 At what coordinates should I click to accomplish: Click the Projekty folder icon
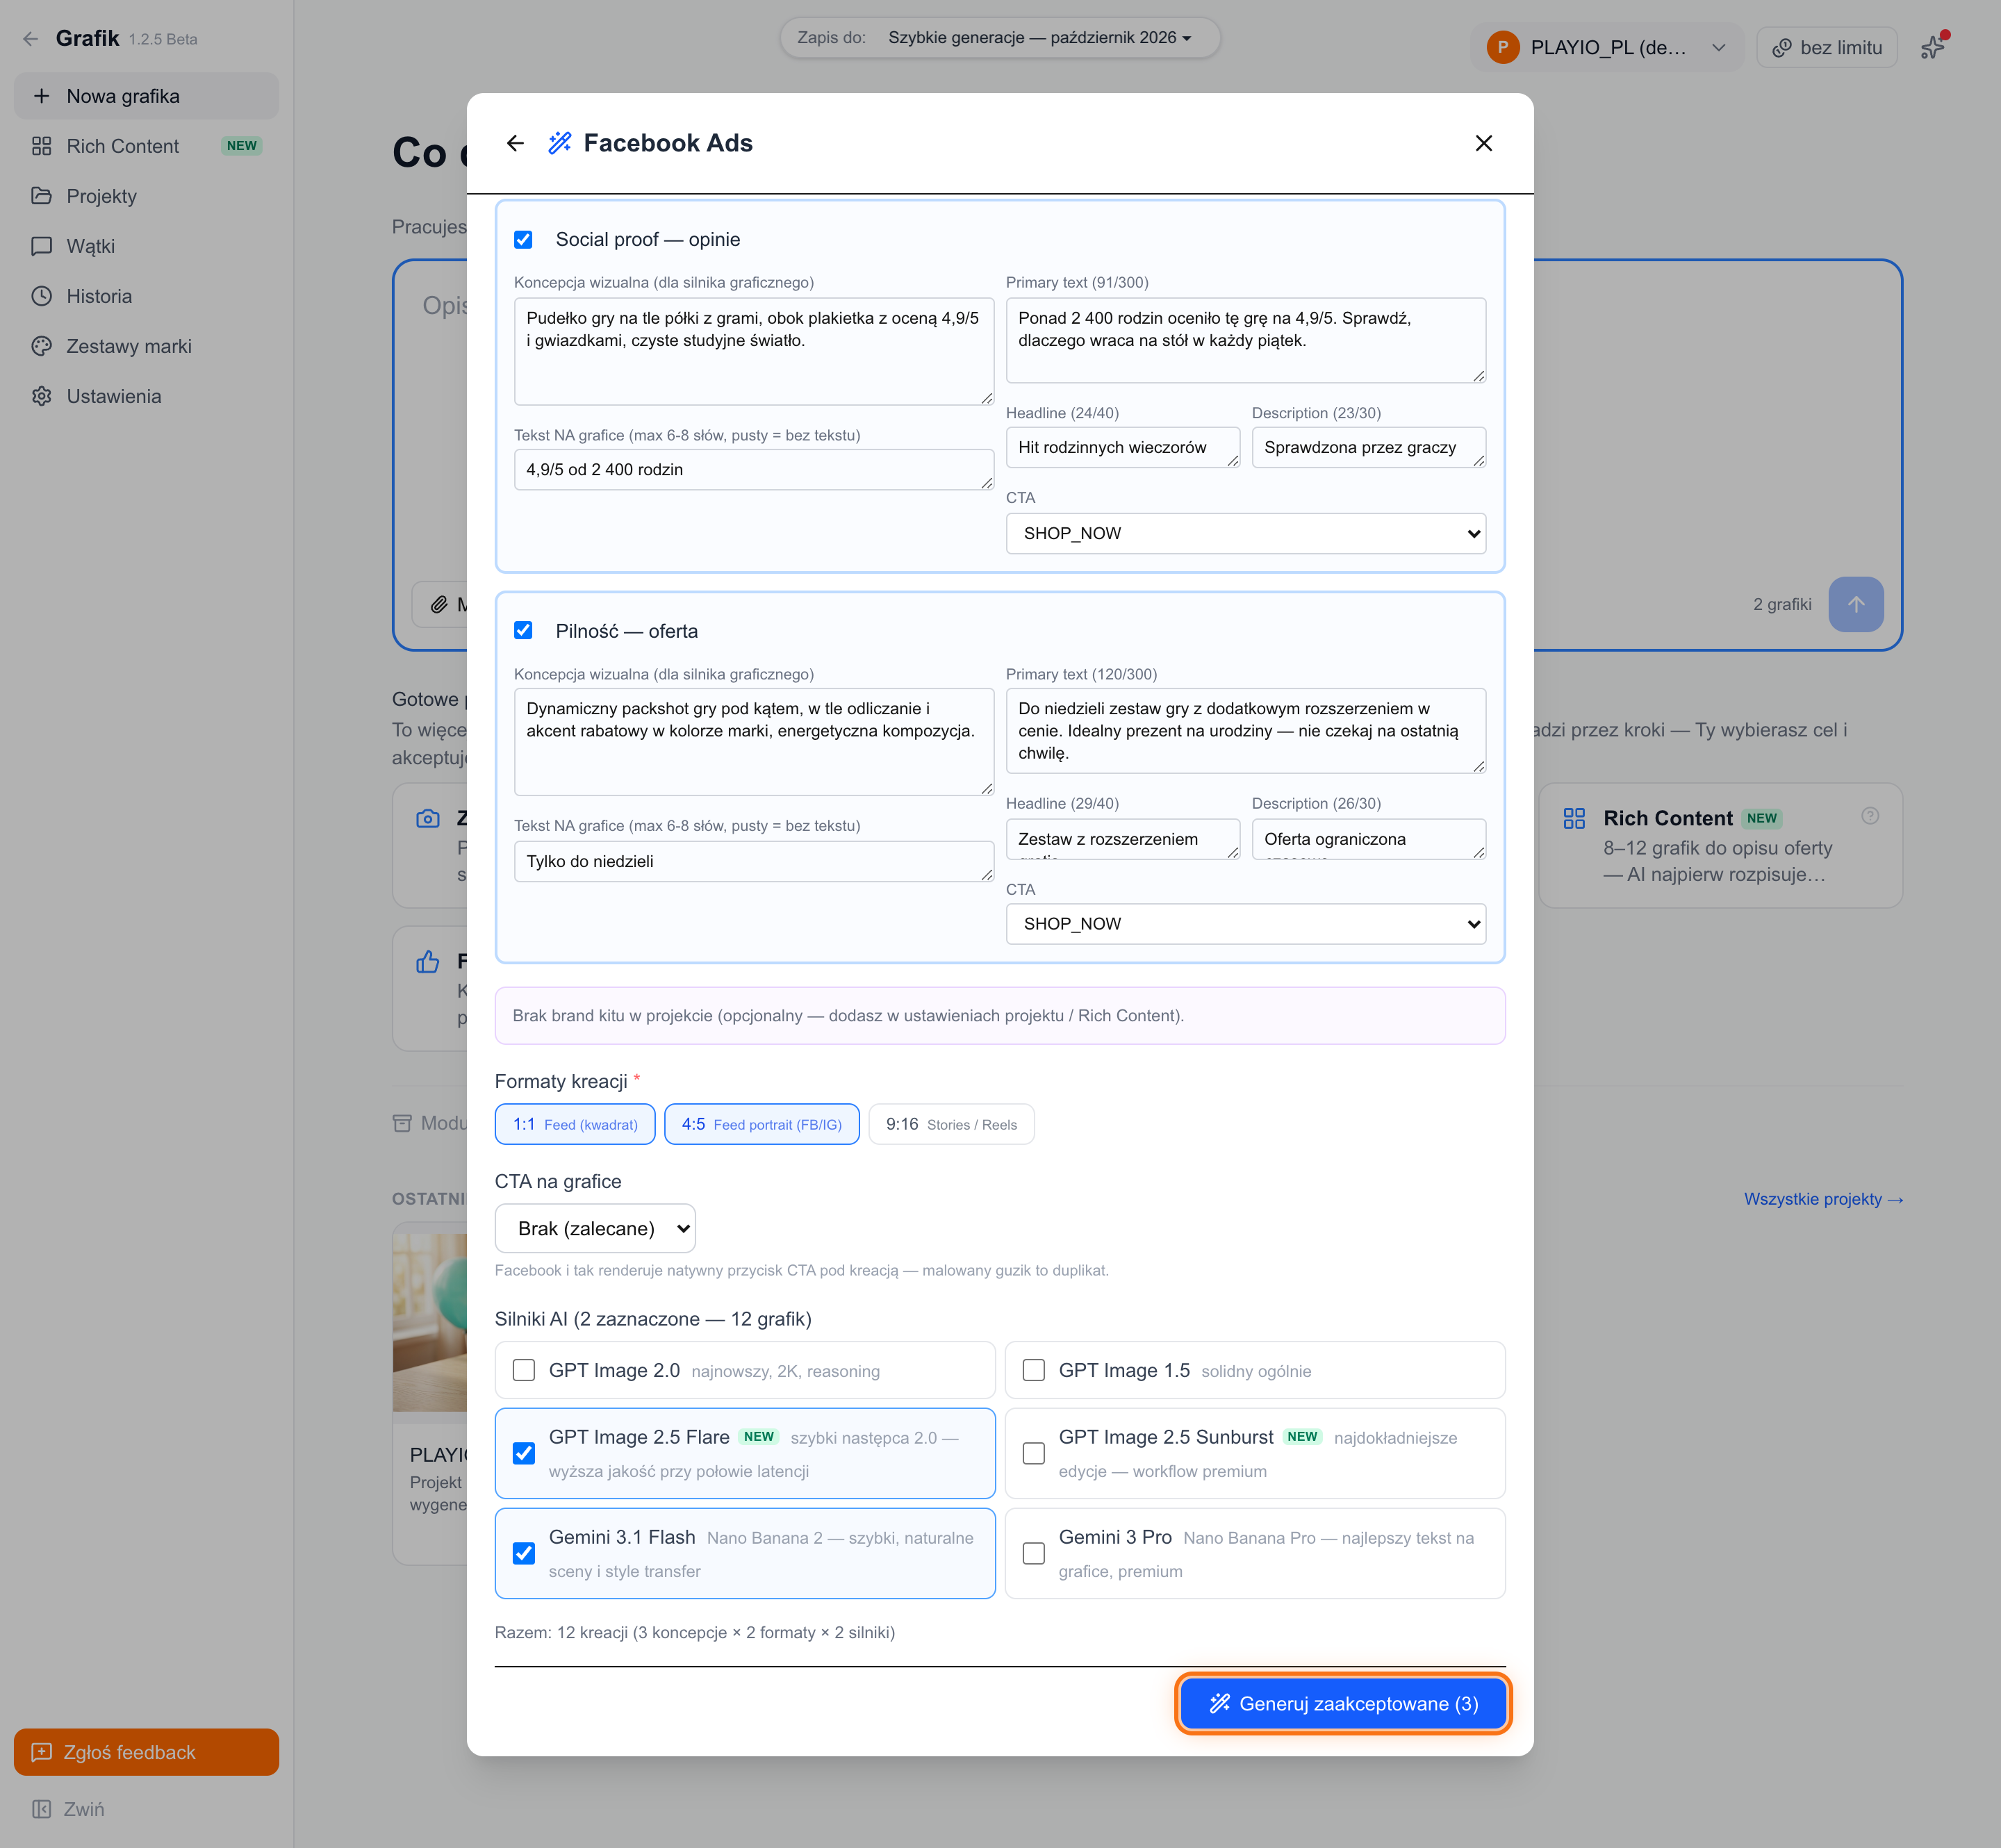pyautogui.click(x=41, y=196)
